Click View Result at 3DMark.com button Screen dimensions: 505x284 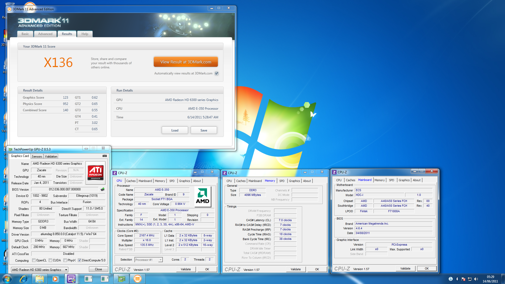[186, 62]
